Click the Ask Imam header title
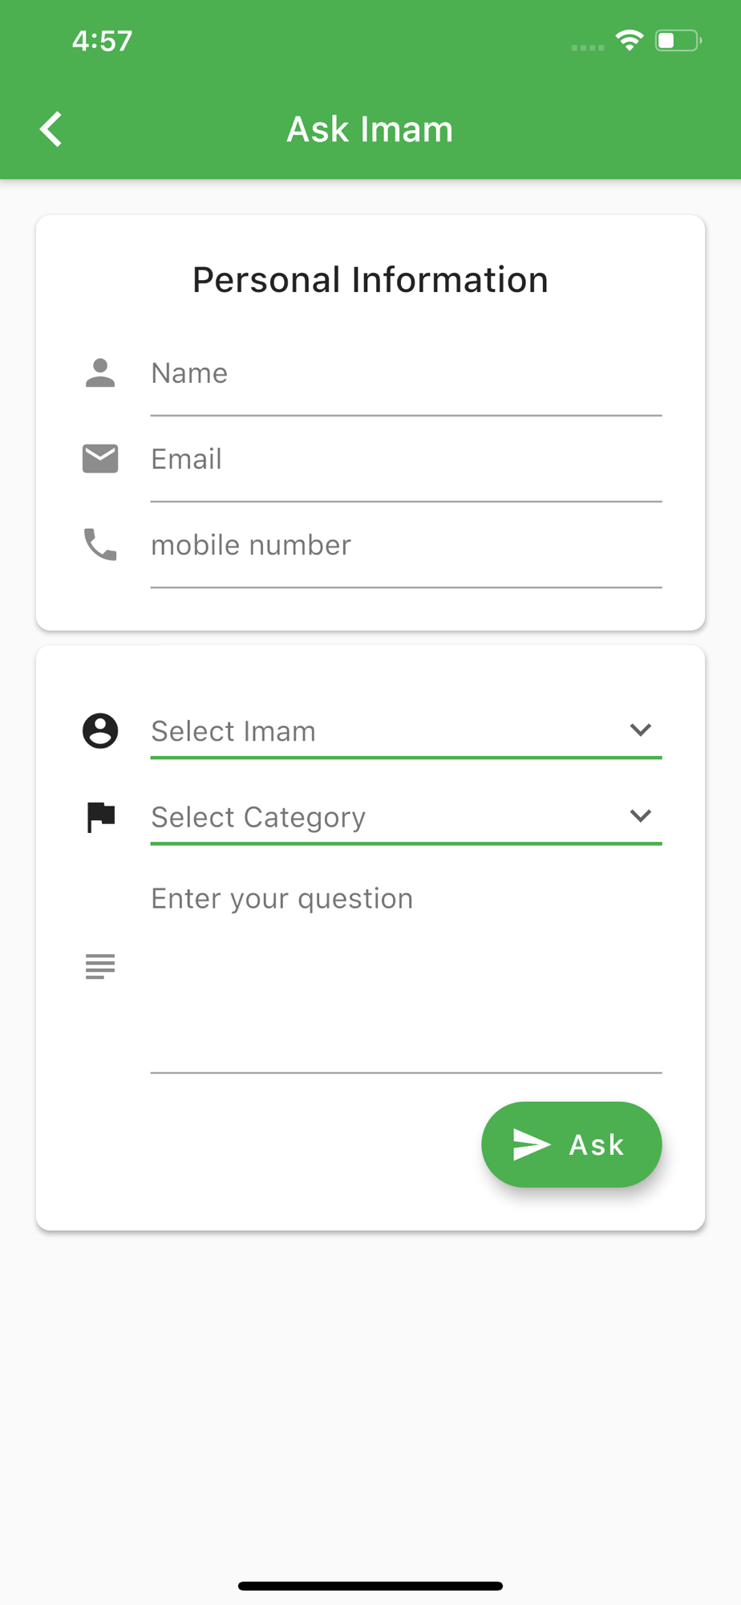The height and width of the screenshot is (1605, 741). click(x=370, y=129)
